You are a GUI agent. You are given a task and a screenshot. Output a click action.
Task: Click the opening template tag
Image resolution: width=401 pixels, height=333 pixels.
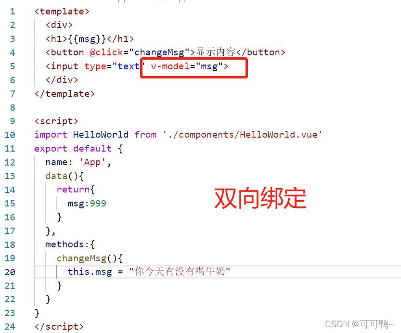point(62,12)
